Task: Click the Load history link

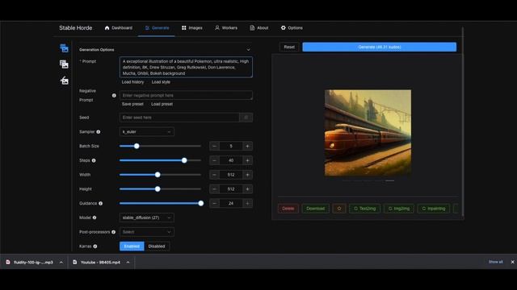Action: pyautogui.click(x=132, y=82)
